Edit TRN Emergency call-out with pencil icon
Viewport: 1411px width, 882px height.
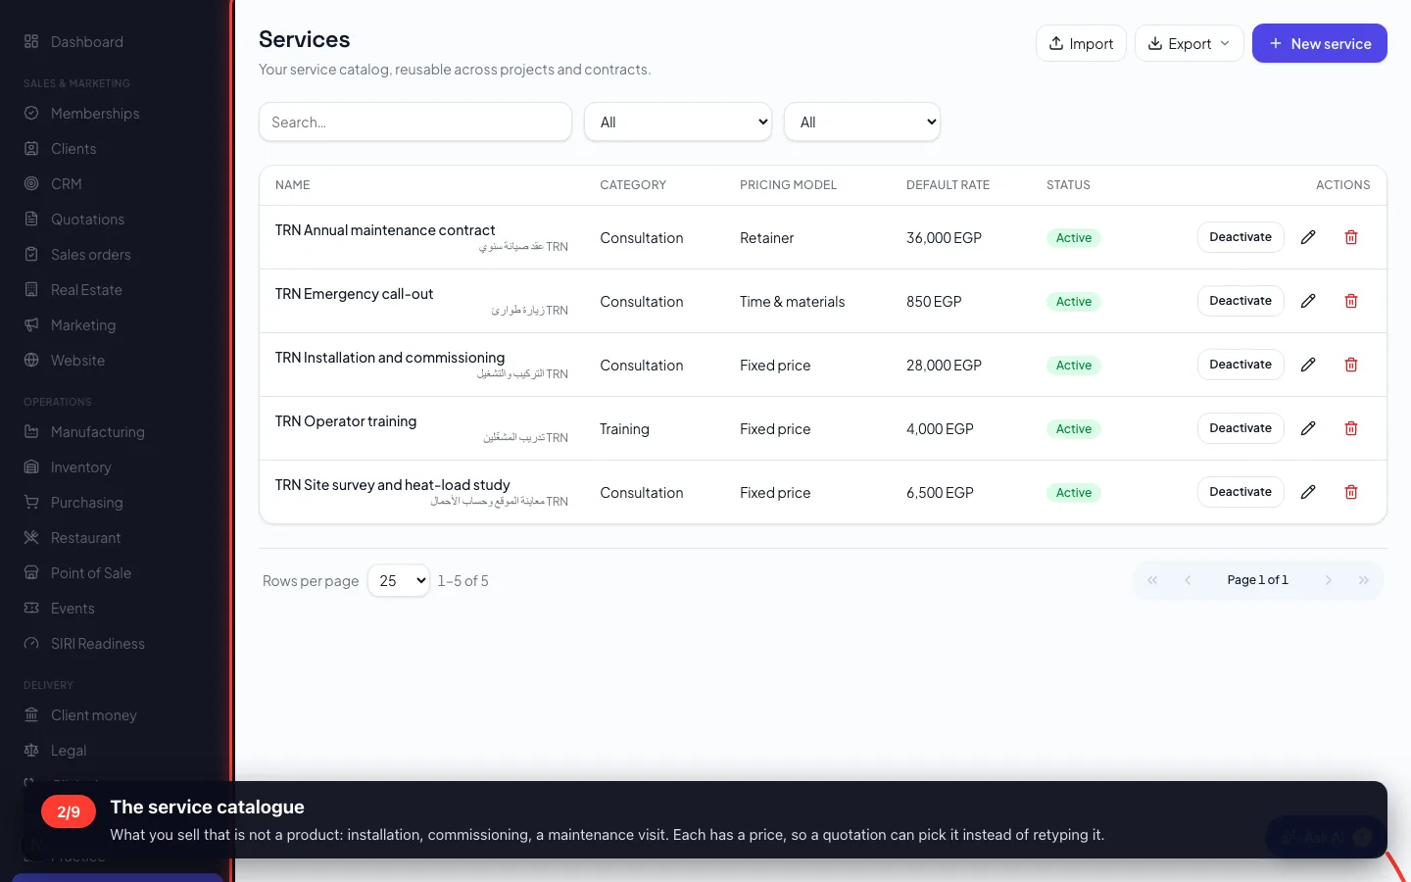[x=1308, y=301]
